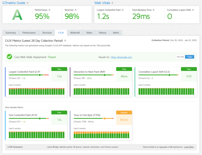Click the INP Pass badge

point(124,69)
